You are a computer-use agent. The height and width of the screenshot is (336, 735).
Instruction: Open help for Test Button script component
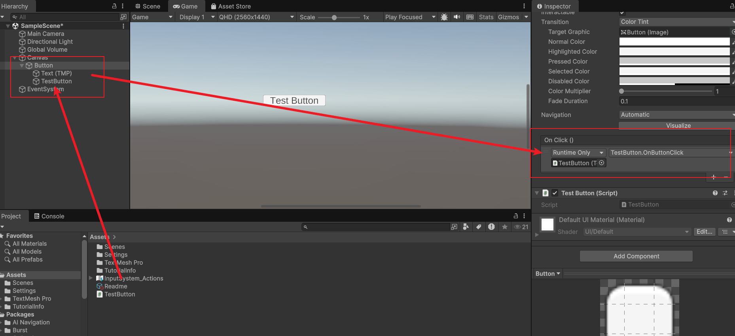point(715,193)
